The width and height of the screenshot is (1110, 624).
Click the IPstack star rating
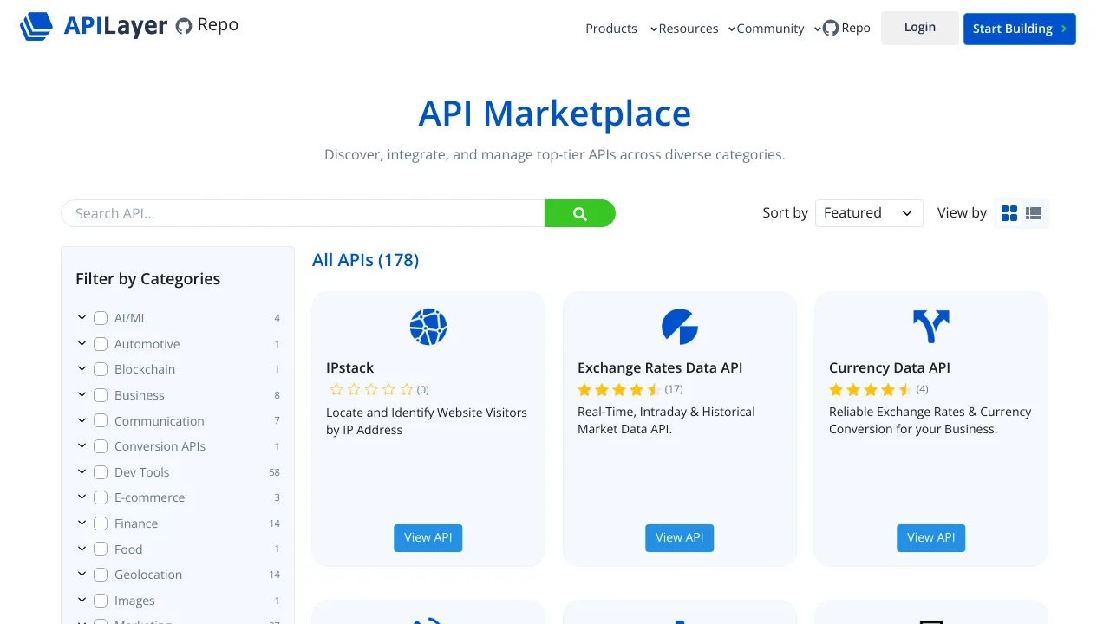[x=371, y=390]
